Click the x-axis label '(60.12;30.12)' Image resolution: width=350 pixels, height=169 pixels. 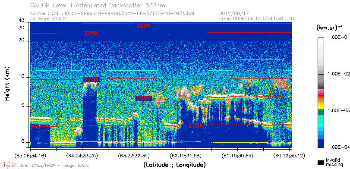pos(289,156)
